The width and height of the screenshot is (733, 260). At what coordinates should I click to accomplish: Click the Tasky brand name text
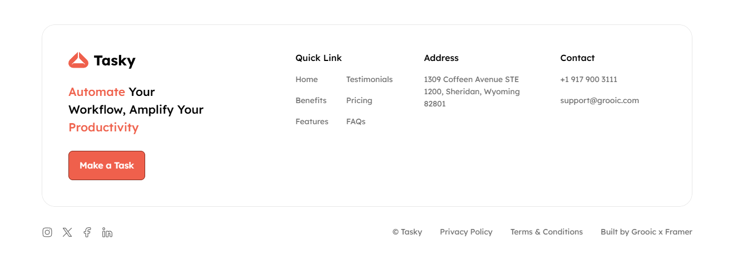coord(115,60)
